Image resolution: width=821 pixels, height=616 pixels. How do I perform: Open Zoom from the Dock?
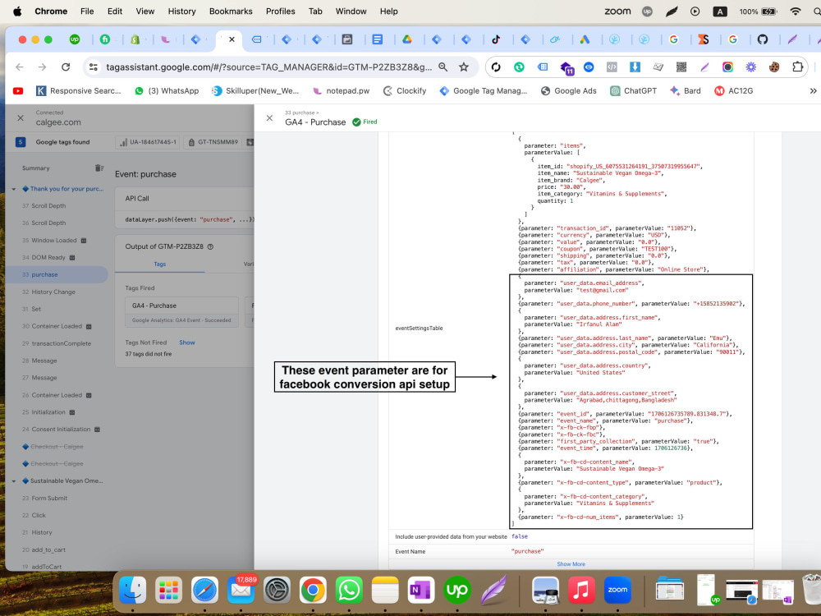[617, 589]
